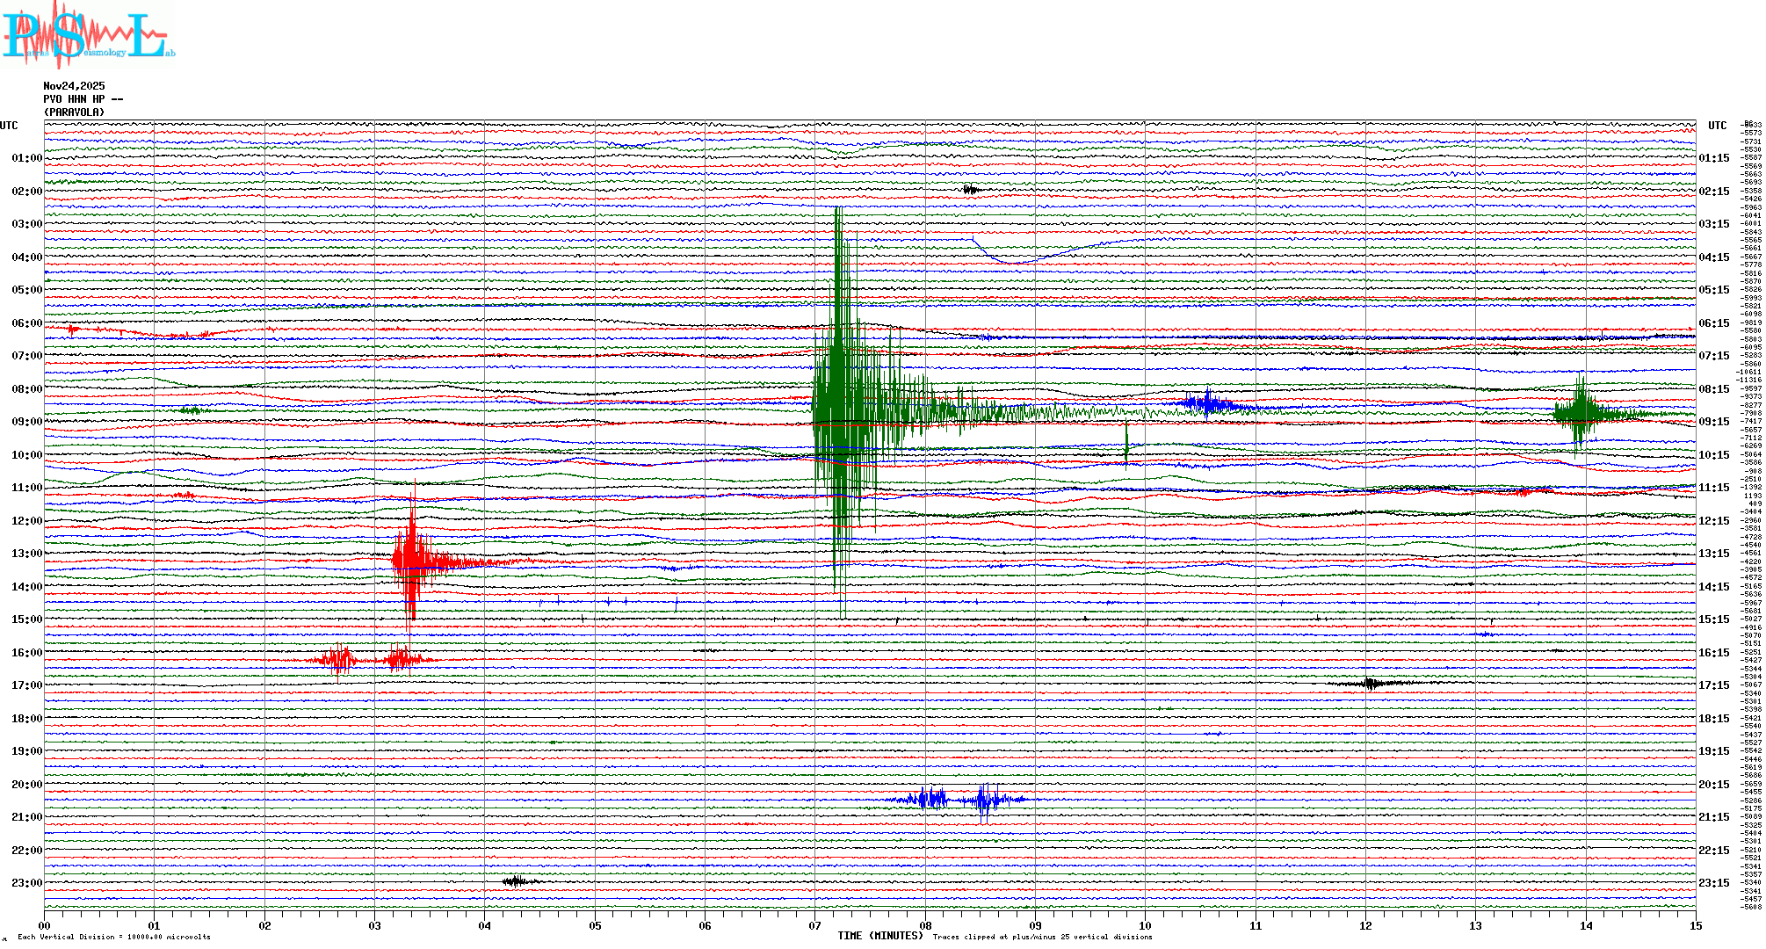Click the TIME (MINUTES) axis title

pos(880,936)
